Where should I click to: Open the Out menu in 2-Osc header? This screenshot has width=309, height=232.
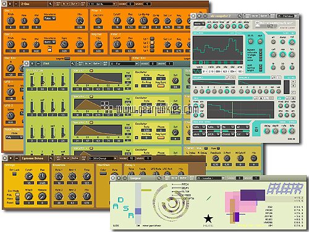(x=74, y=4)
